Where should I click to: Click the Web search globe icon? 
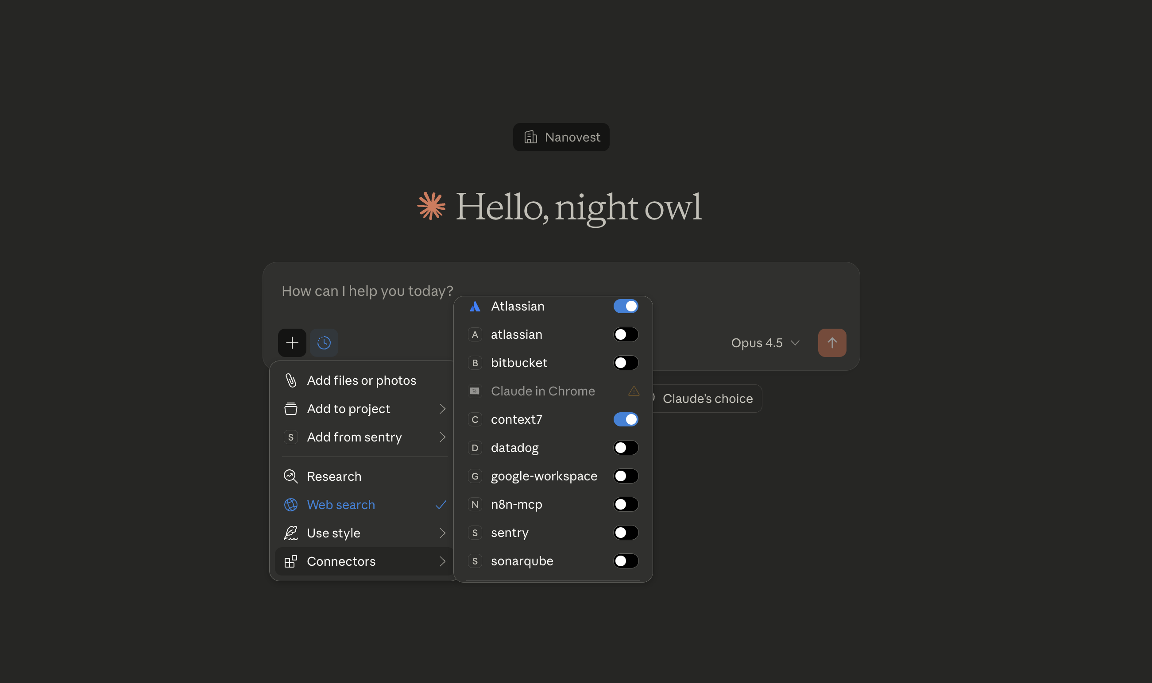click(290, 505)
